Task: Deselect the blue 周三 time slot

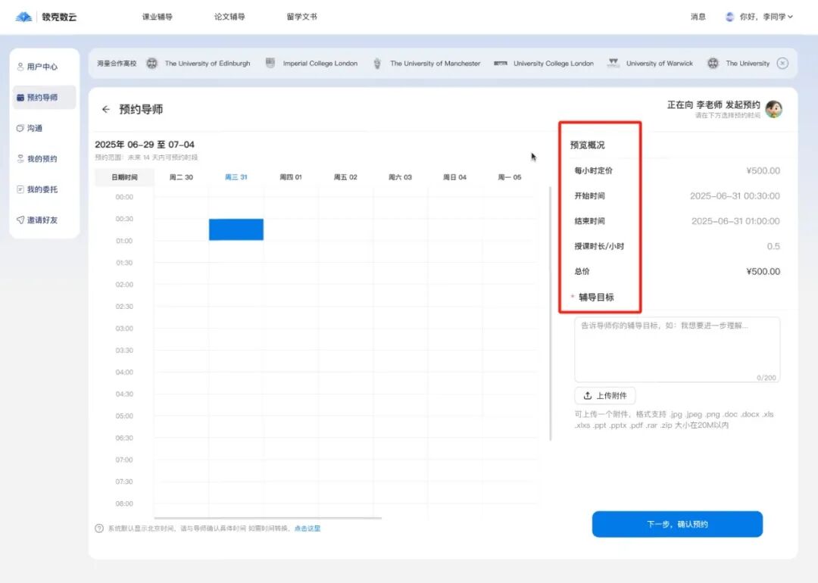Action: pyautogui.click(x=236, y=229)
